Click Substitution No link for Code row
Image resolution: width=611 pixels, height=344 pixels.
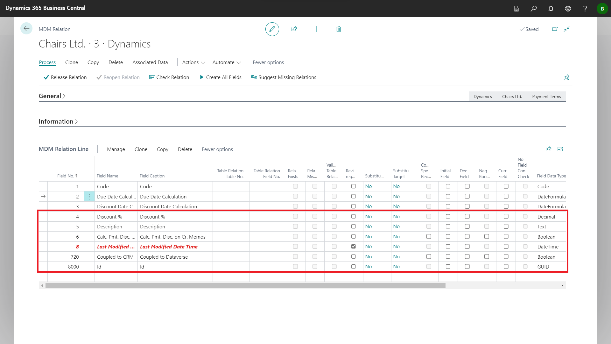(369, 186)
